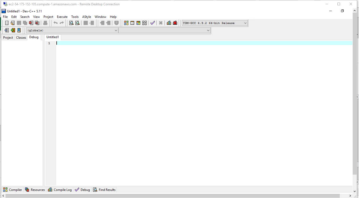
Task: Click the Compile icon with four colored squares
Action: (x=126, y=23)
